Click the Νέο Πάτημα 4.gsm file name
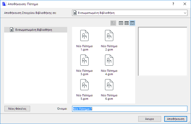 (x=109, y=72)
